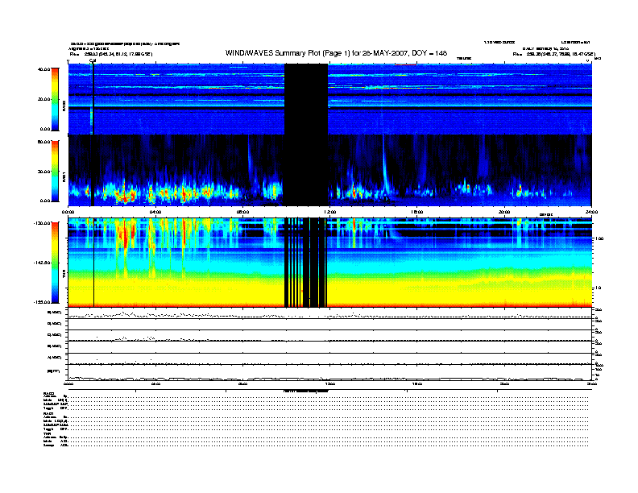Click the 04:00 label below RAD1 panel
638x493 pixels.
tap(155, 212)
